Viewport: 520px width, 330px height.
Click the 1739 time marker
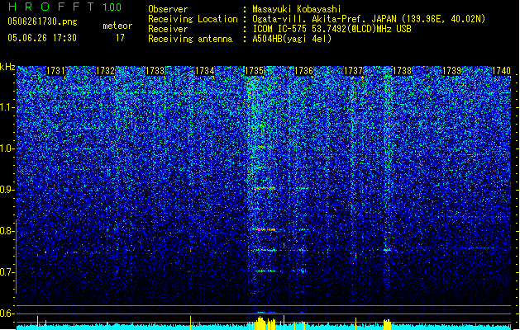pos(452,71)
